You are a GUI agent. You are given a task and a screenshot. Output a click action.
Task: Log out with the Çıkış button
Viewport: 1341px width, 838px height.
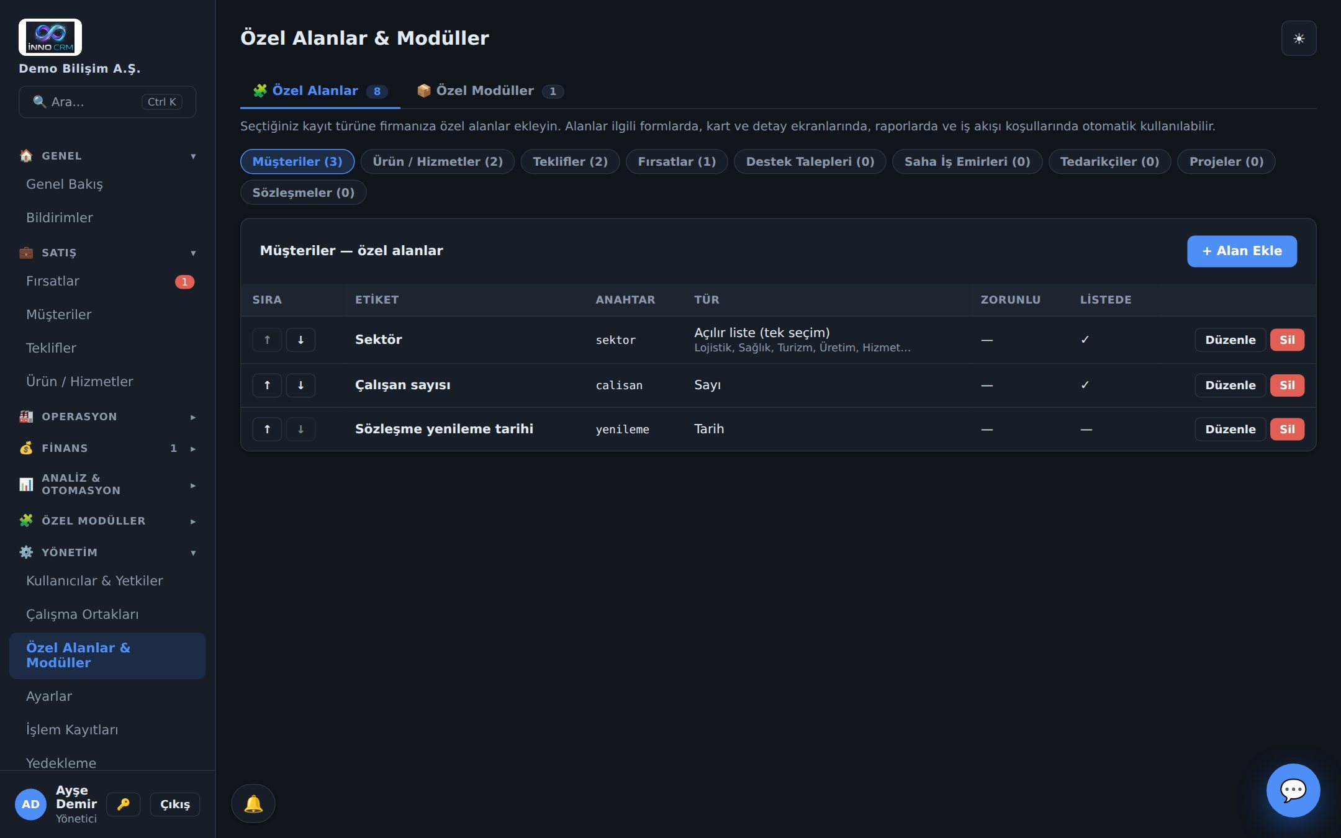point(175,804)
